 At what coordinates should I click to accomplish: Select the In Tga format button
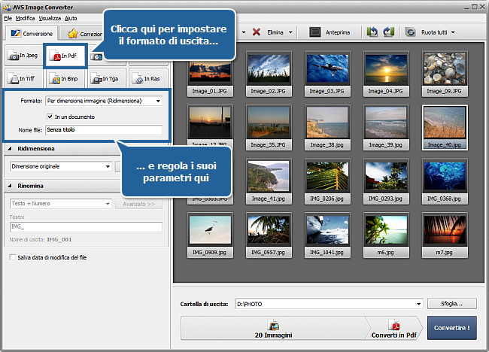click(x=106, y=77)
